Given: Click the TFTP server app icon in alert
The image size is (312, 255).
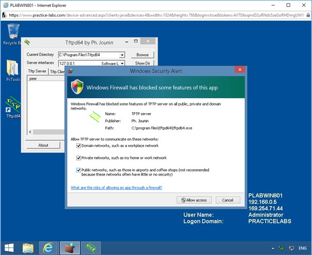Looking at the screenshot, I should 94,117.
